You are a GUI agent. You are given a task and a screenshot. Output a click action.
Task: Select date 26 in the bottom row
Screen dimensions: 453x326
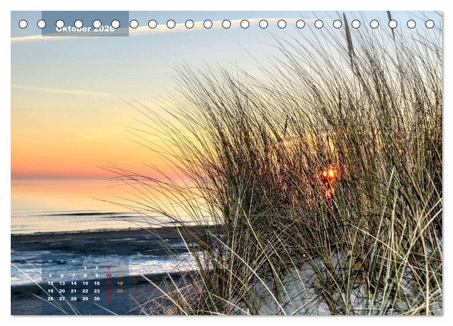click(50, 298)
